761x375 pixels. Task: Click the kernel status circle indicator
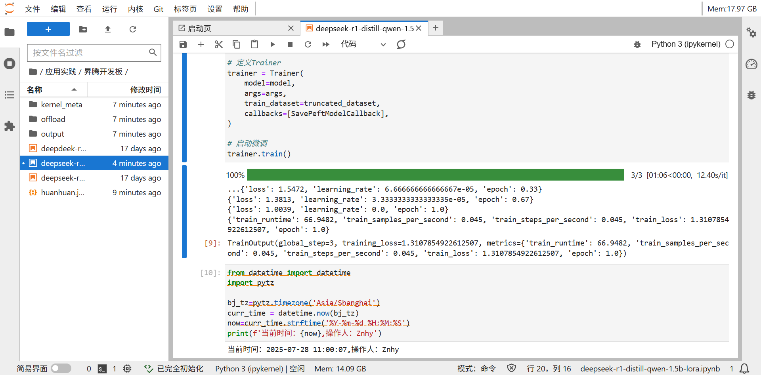[729, 44]
